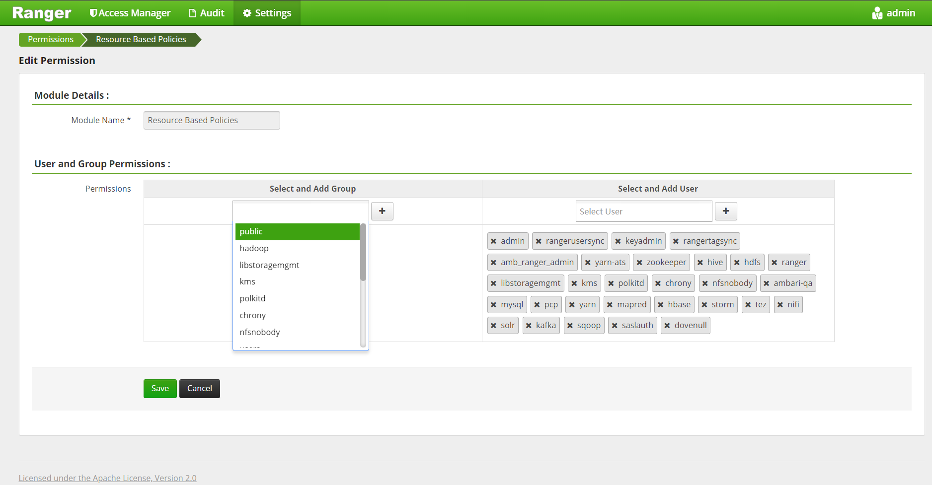The height and width of the screenshot is (485, 932).
Task: Click the Ranger logo
Action: tap(42, 13)
